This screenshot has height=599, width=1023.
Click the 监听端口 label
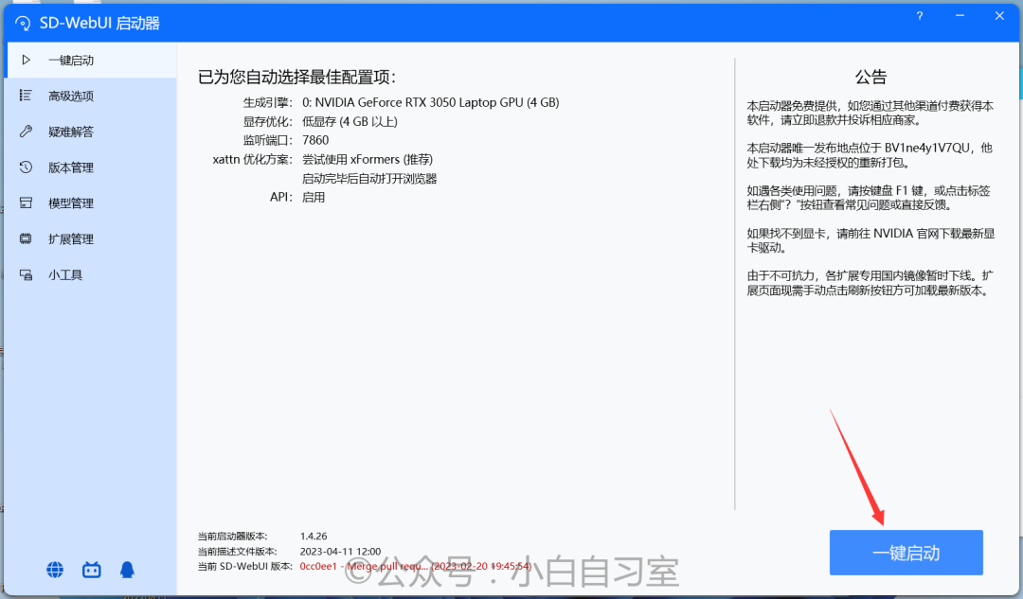[267, 140]
